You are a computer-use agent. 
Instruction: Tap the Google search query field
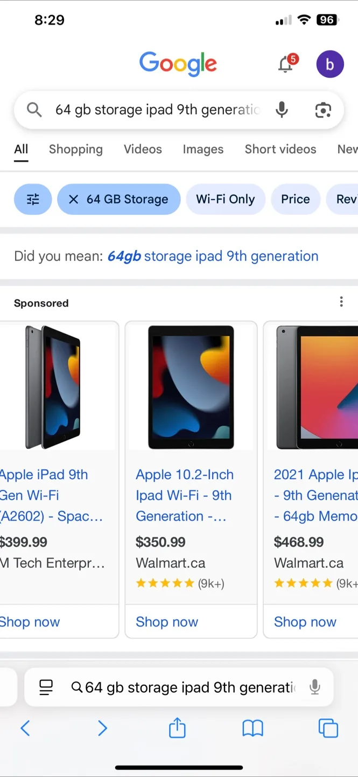pos(157,110)
